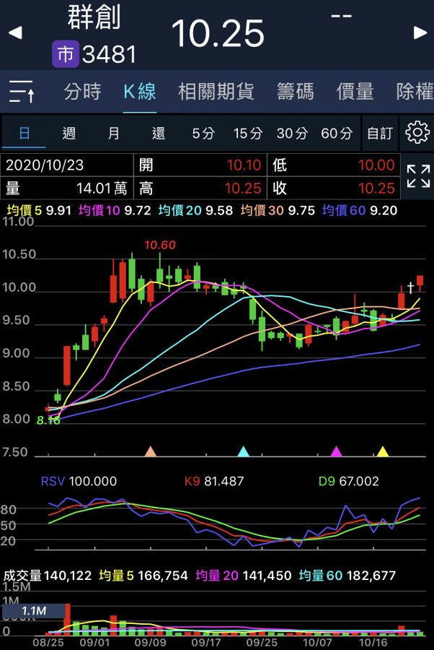
Task: Tap the cyan triangle marker on chart
Action: [244, 451]
